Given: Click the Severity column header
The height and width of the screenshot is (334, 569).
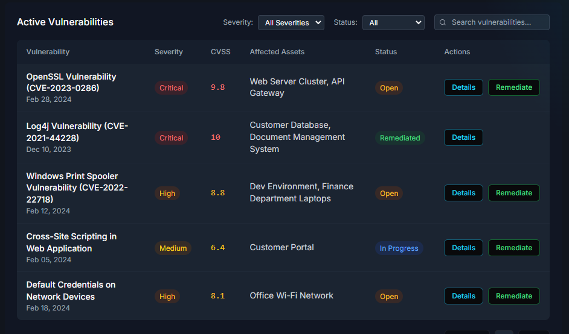Looking at the screenshot, I should pyautogui.click(x=169, y=52).
